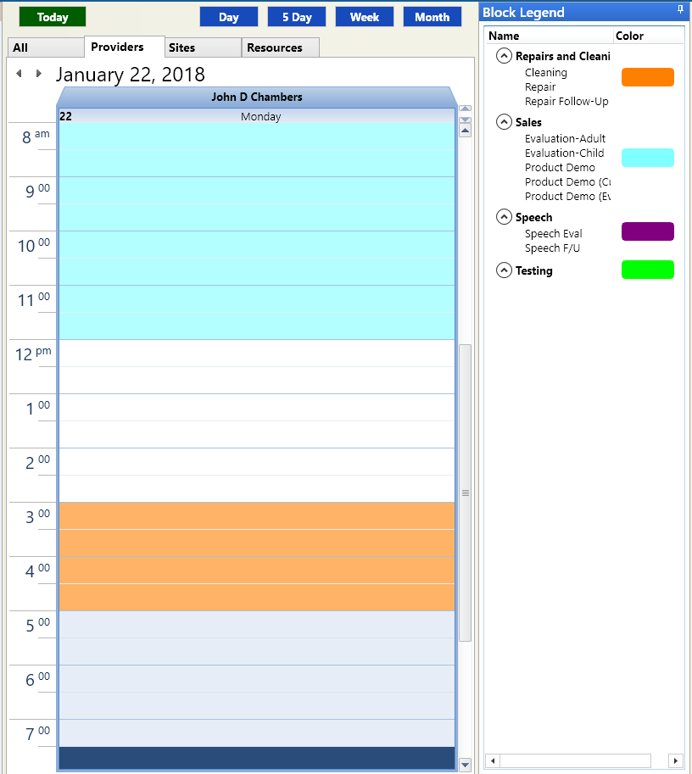Select the 8 am Sales block slot
The width and height of the screenshot is (692, 774).
pos(256,136)
